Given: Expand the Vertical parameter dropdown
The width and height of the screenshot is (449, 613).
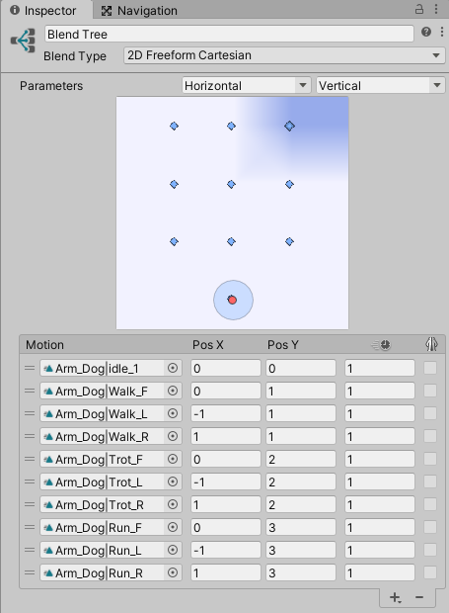Looking at the screenshot, I should point(380,86).
